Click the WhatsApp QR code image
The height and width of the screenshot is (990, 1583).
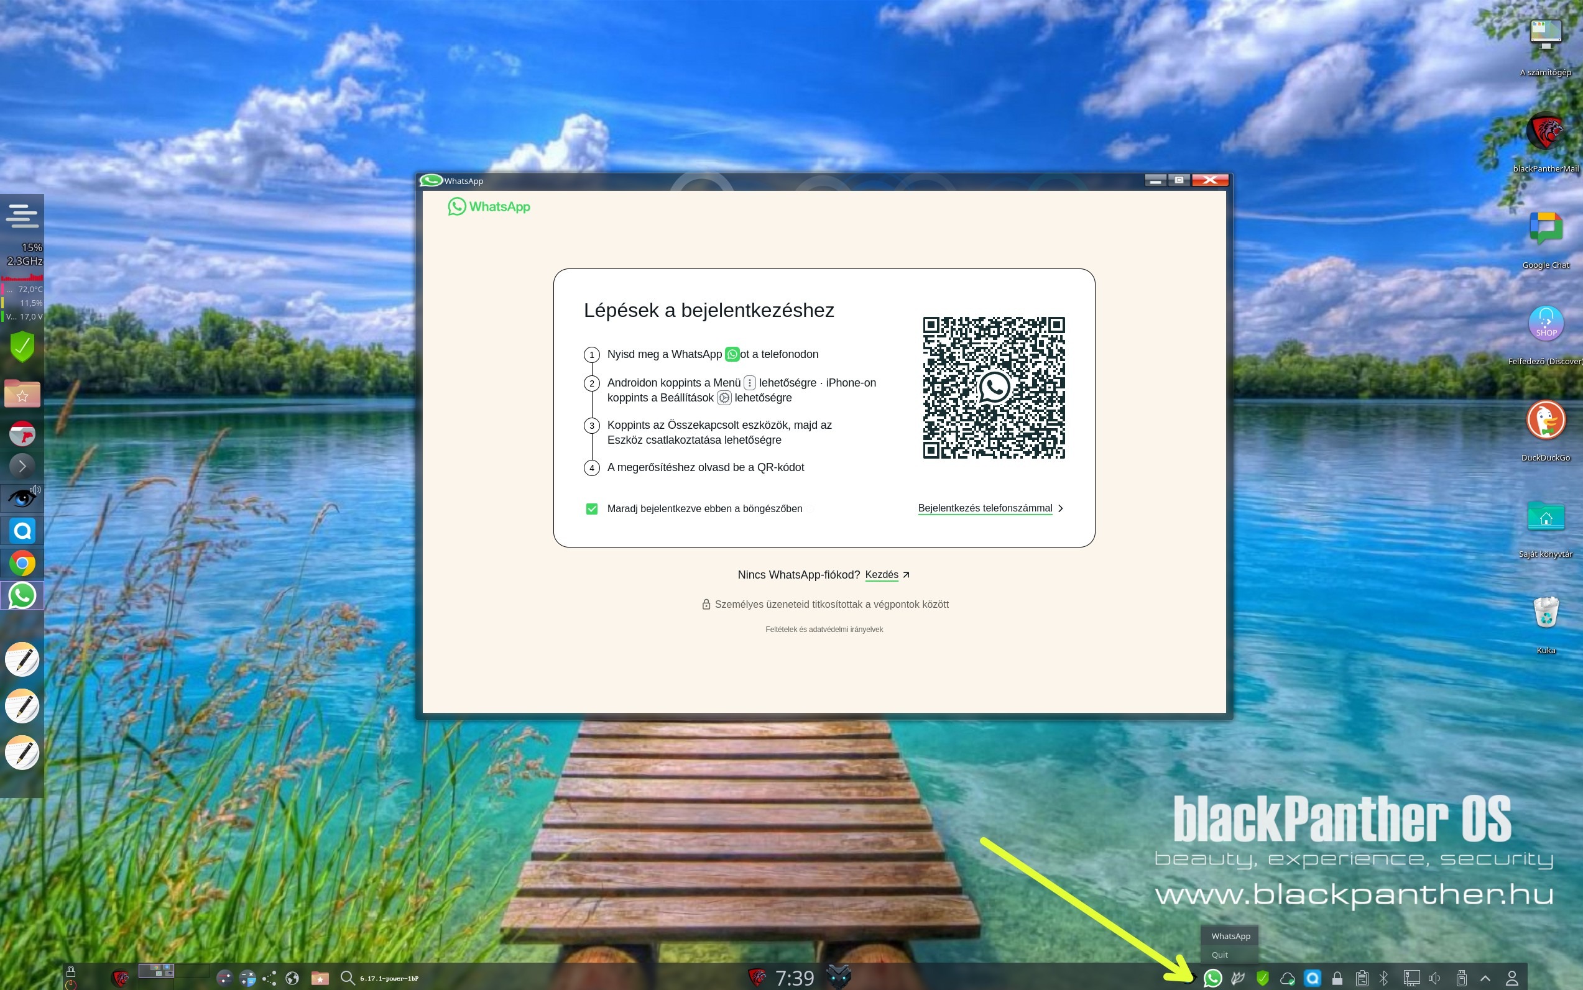pyautogui.click(x=994, y=388)
